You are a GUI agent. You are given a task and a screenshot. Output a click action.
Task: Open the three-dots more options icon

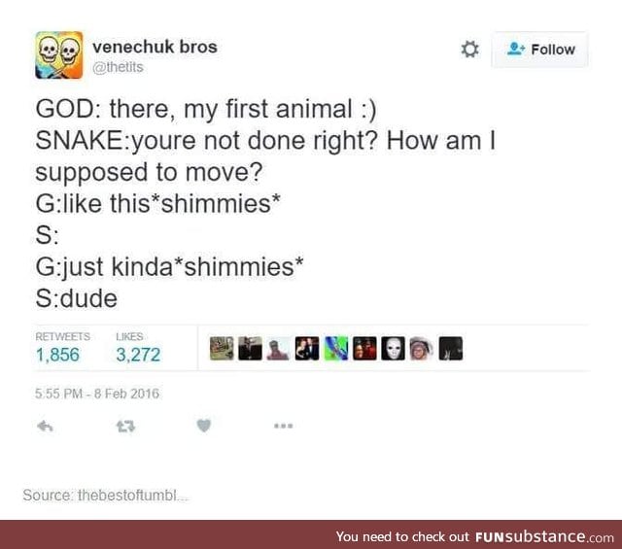pos(283,426)
